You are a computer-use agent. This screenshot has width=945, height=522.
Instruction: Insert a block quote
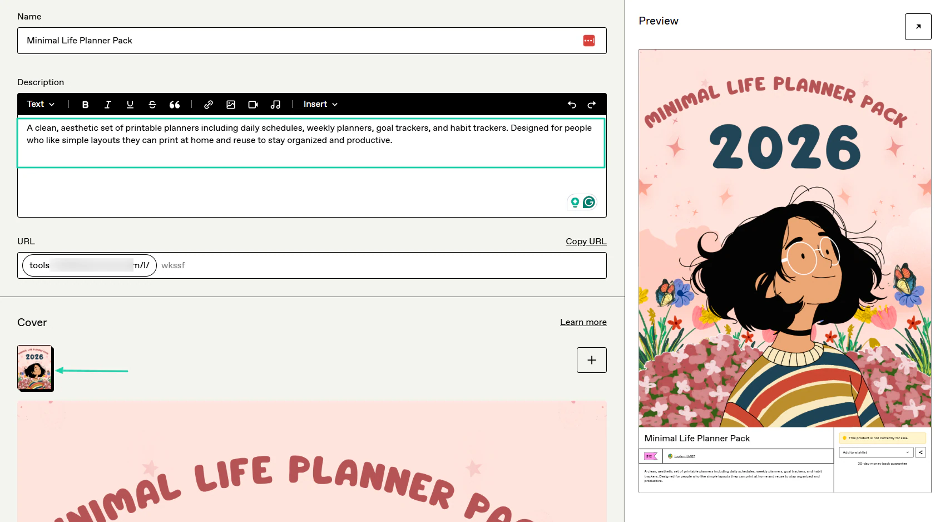pyautogui.click(x=175, y=105)
